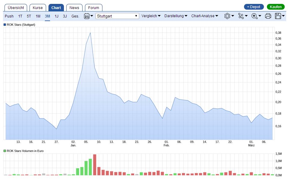Expand the arrow next to the gear icon
The height and width of the screenshot is (179, 288).
(233, 16)
